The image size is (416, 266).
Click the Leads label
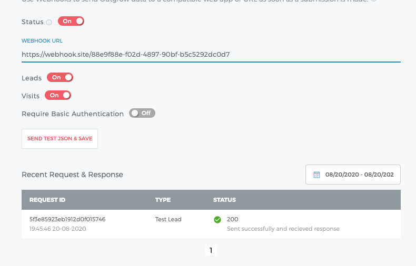pyautogui.click(x=32, y=78)
